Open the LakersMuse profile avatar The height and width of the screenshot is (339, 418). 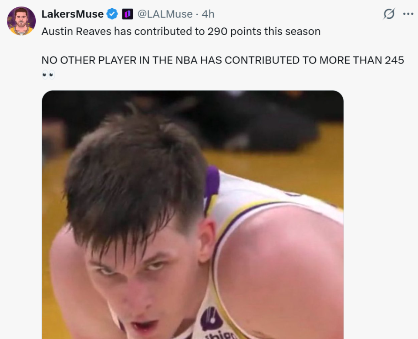[x=21, y=21]
